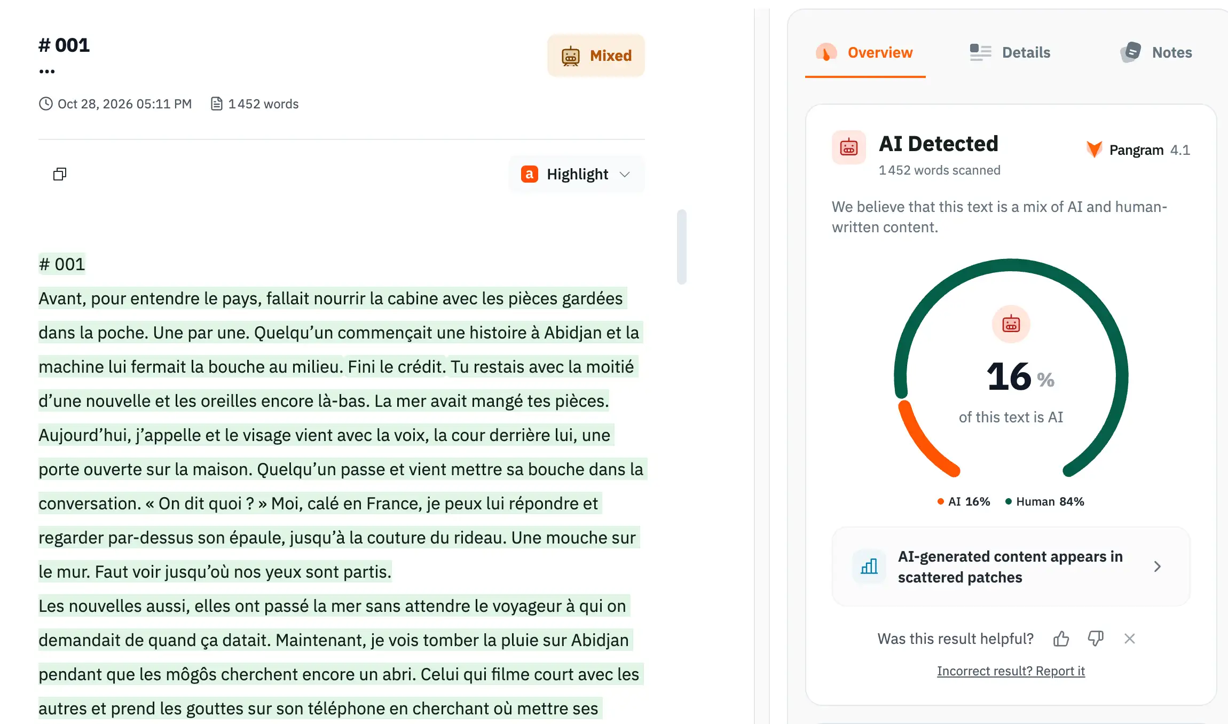Open the Highlight dropdown

click(x=577, y=174)
